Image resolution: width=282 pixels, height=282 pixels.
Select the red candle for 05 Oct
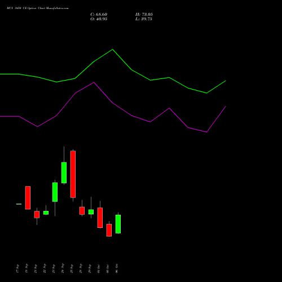tap(109, 230)
